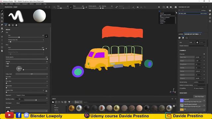Viewport: 212px width, 119px height.
Task: Select the Polygon Fill tool
Action: coord(2,21)
